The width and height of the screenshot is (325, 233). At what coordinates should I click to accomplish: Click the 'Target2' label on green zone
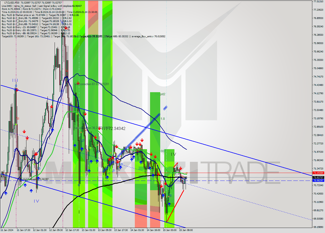pos(160,94)
